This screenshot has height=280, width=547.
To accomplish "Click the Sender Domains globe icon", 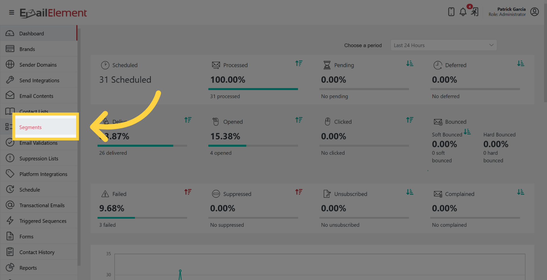I will tap(10, 64).
